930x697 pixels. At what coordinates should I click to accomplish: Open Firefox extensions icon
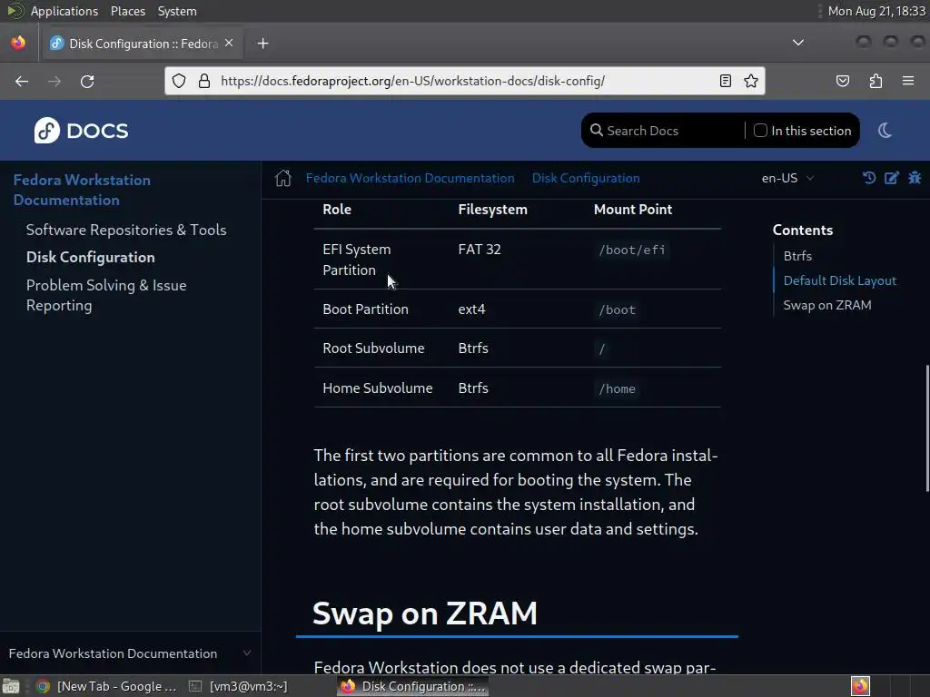point(876,81)
